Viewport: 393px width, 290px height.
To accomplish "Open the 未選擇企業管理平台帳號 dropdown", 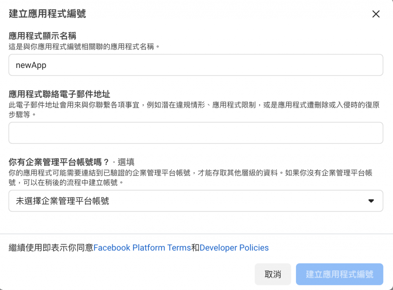I will 196,201.
